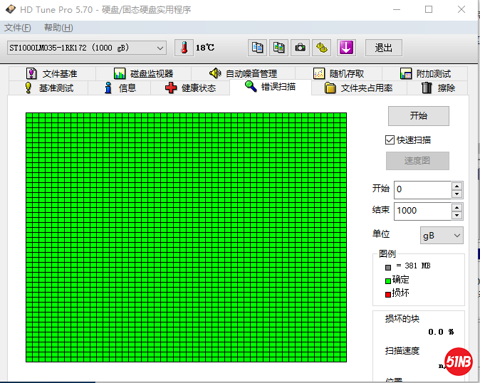Click the 18℃ temperature reading
The image size is (480, 383).
pyautogui.click(x=205, y=48)
